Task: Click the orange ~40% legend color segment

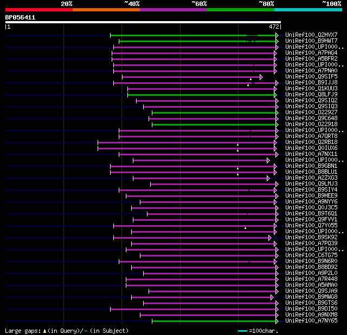Action: (106, 10)
